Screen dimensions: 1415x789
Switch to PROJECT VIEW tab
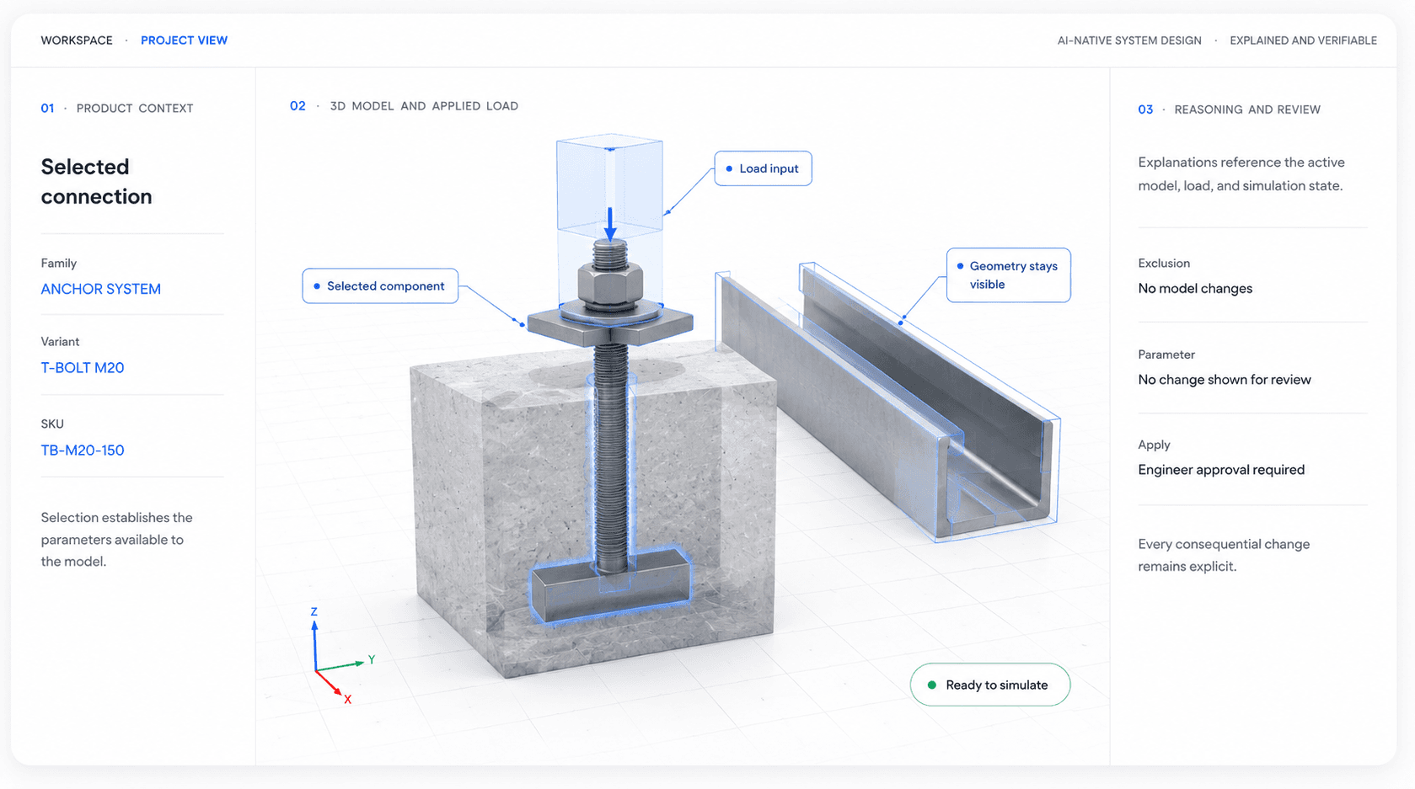(x=184, y=40)
